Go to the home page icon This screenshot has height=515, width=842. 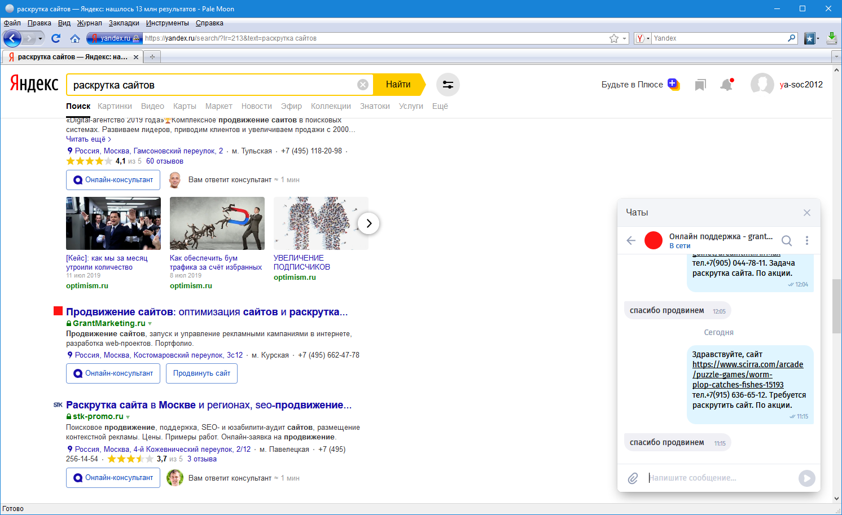(x=75, y=38)
